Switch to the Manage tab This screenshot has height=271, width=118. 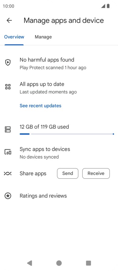(x=43, y=37)
